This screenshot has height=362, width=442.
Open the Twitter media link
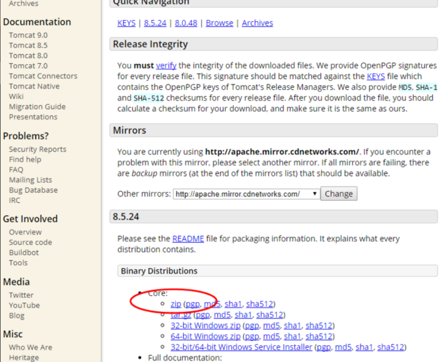[x=21, y=295]
